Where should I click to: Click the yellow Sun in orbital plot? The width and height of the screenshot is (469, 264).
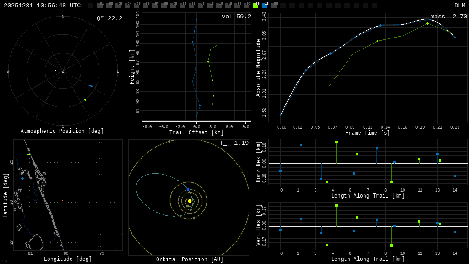(190, 201)
